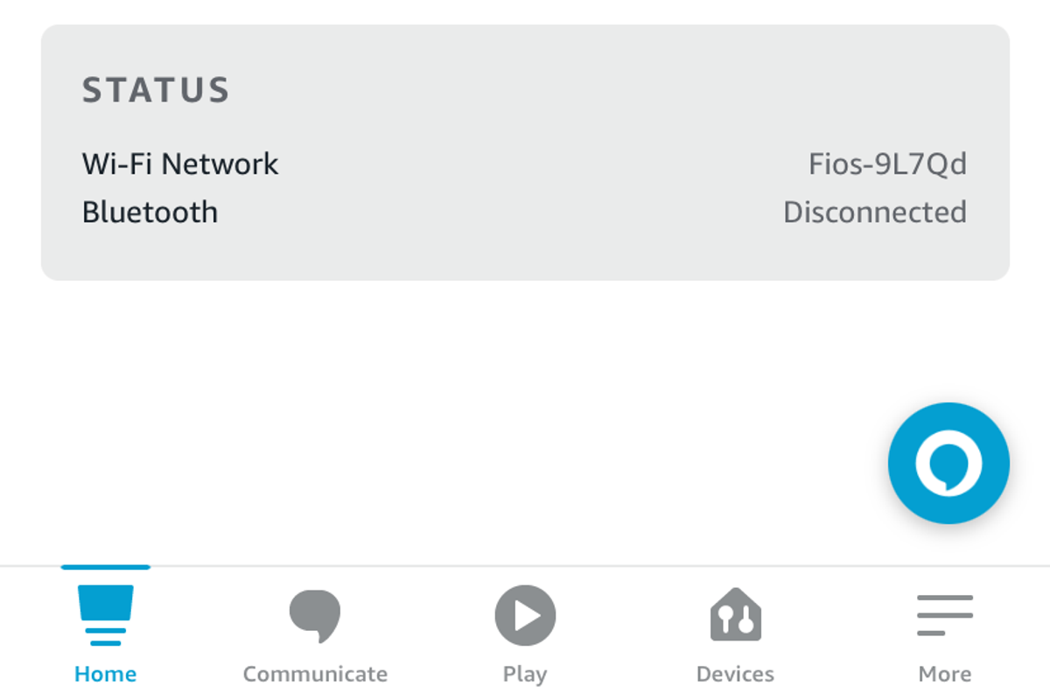The width and height of the screenshot is (1050, 700).
Task: Switch to the Devices tab
Action: [735, 630]
